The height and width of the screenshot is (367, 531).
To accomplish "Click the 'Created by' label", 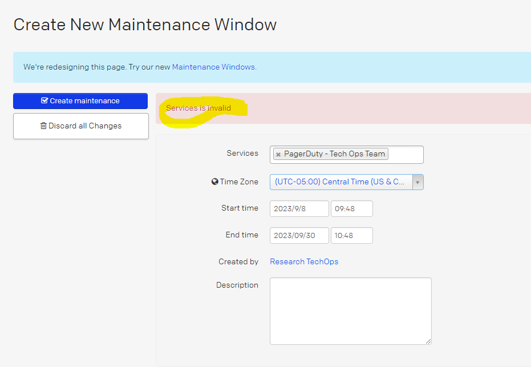I will coord(238,261).
